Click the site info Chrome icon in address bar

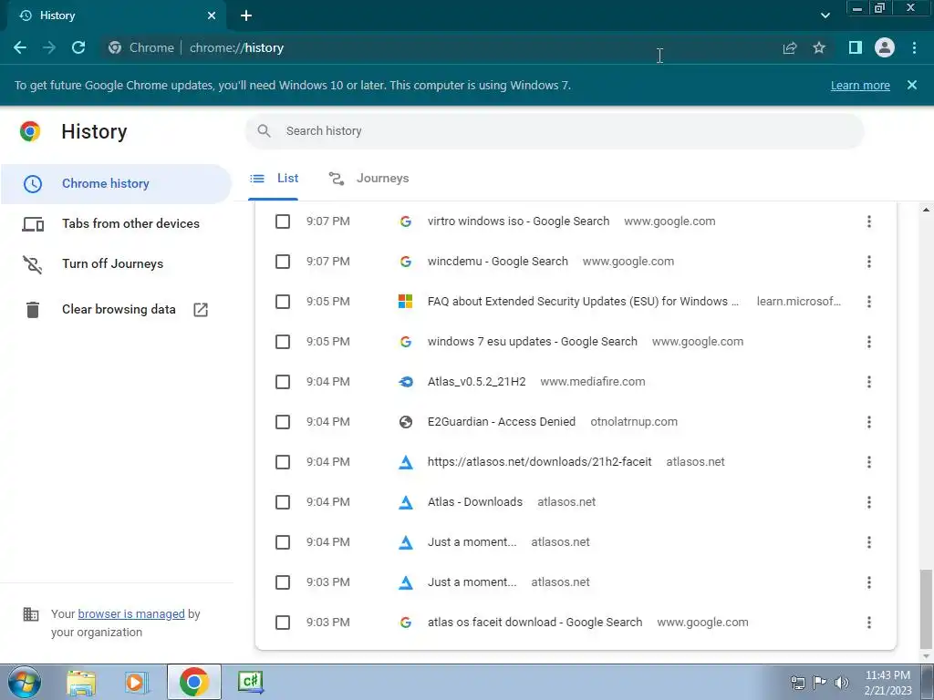pyautogui.click(x=115, y=47)
